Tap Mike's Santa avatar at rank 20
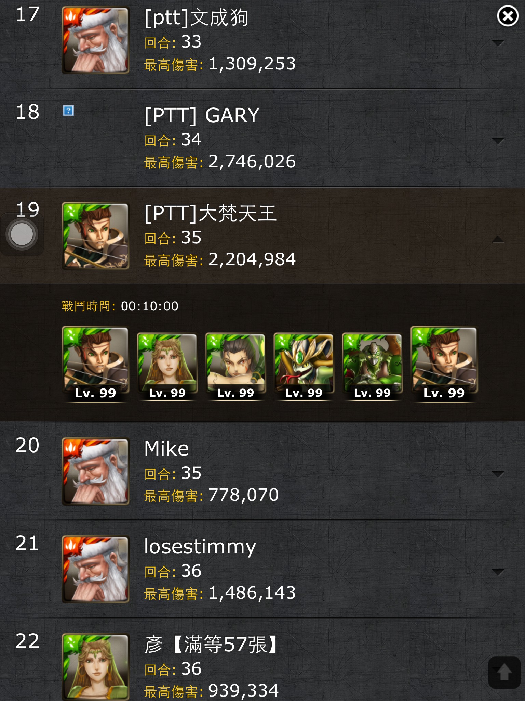Viewport: 525px width, 701px height. coord(95,471)
